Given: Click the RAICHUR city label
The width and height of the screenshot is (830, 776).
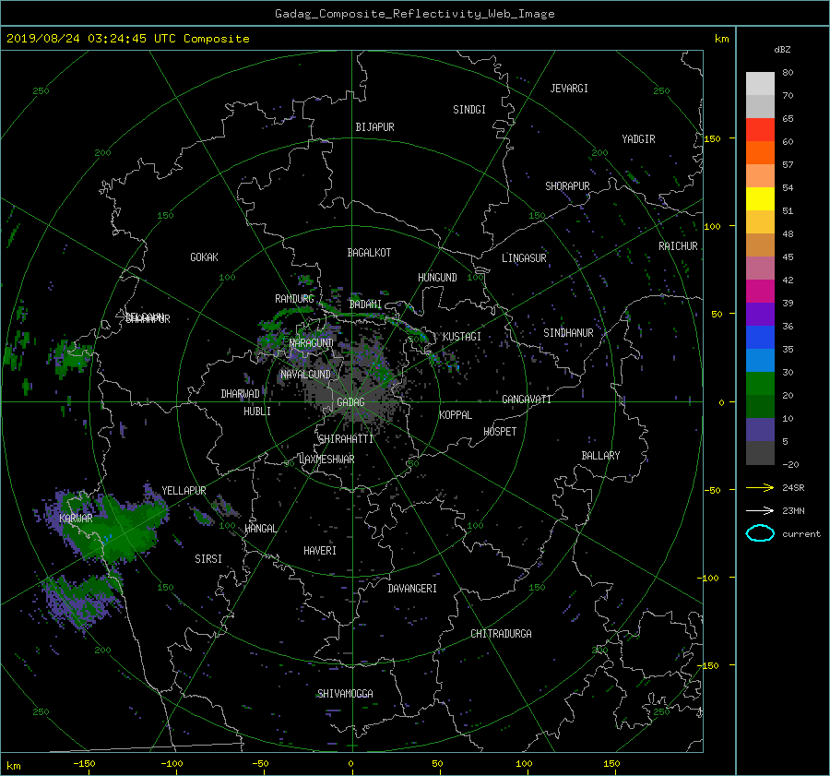Looking at the screenshot, I should coord(678,246).
